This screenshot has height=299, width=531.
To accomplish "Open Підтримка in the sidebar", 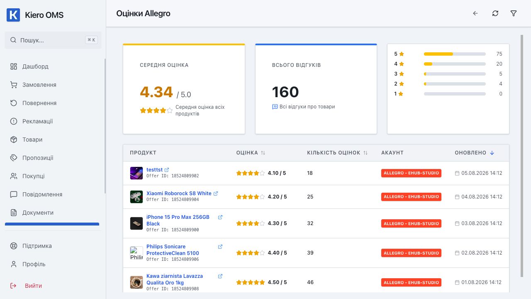I will (52, 246).
